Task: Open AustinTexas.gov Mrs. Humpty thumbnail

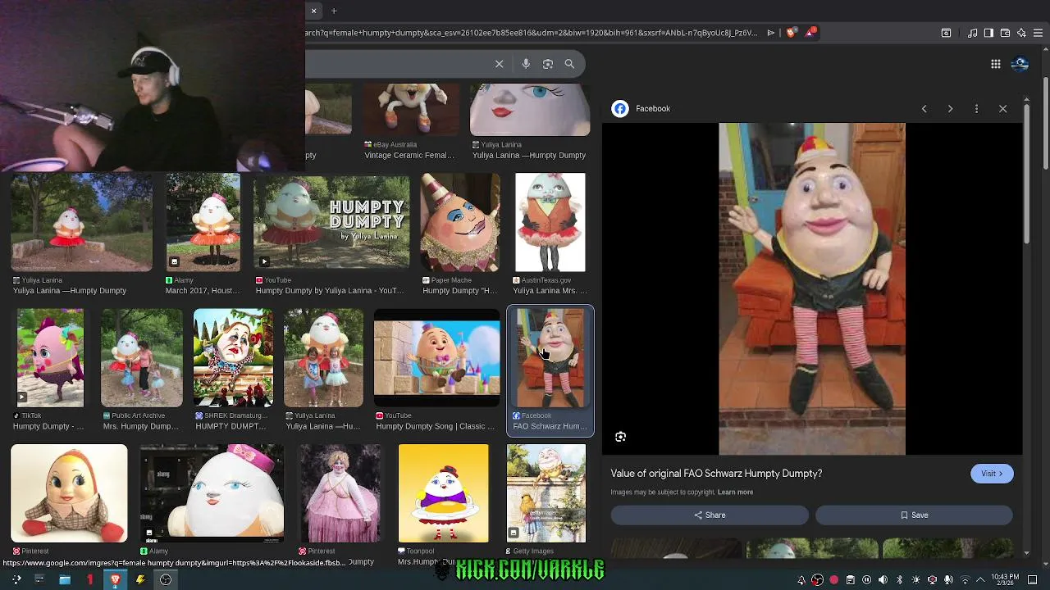Action: (550, 222)
